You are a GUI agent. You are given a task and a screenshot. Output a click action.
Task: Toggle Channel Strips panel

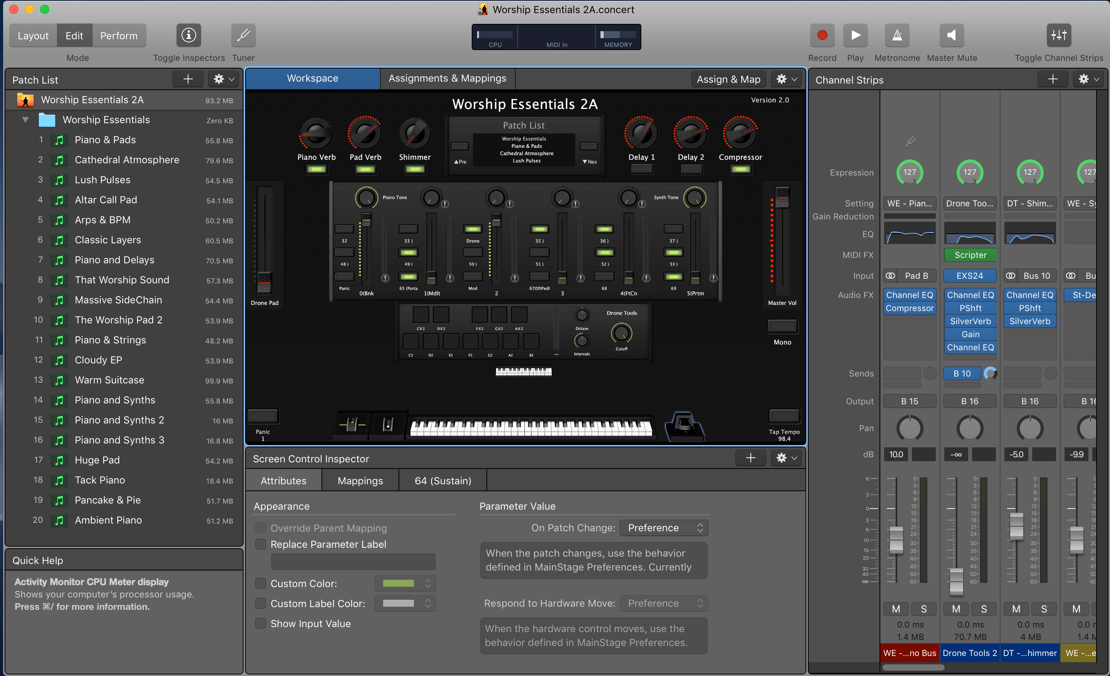pyautogui.click(x=1059, y=35)
